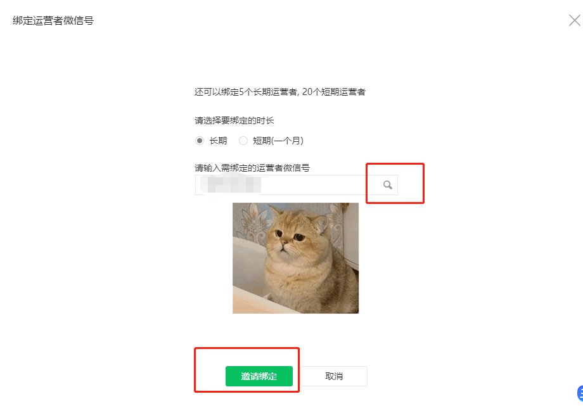Select the 长期 radio button
Screen dimensions: 583x406
click(200, 141)
